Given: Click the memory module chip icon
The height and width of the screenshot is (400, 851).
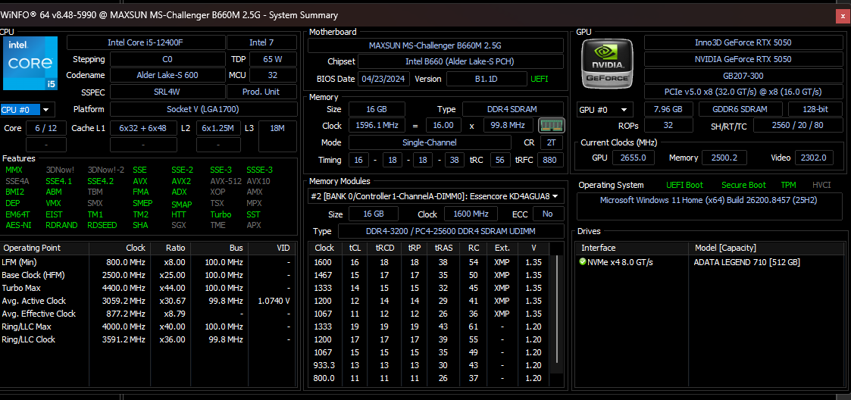Looking at the screenshot, I should coord(552,126).
